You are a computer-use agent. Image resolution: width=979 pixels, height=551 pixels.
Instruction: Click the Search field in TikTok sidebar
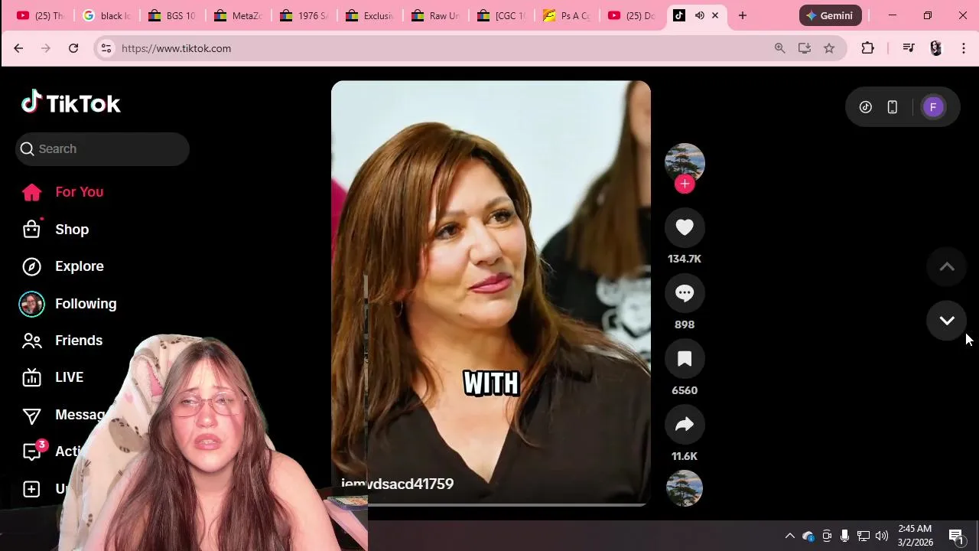(102, 149)
